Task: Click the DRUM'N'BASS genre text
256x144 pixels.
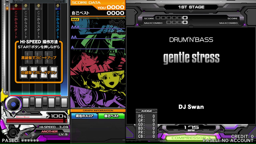Action: tap(191, 40)
